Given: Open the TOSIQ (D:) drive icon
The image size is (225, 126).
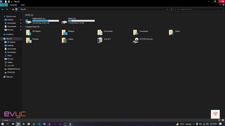Looking at the screenshot, I should pyautogui.click(x=64, y=22).
